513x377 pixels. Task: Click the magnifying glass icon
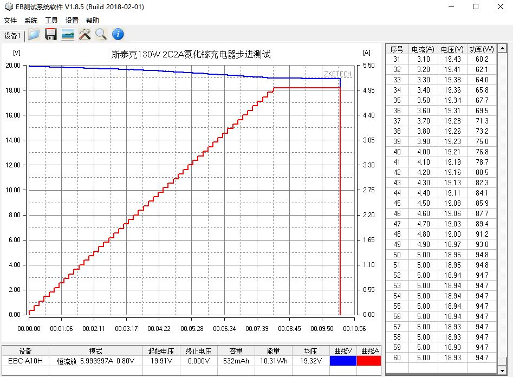pyautogui.click(x=101, y=35)
